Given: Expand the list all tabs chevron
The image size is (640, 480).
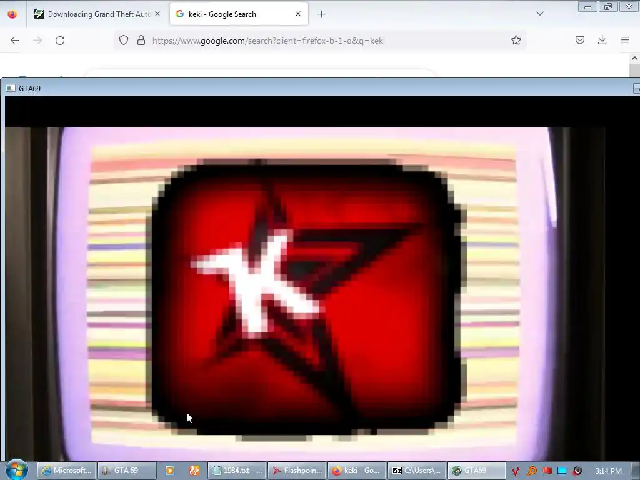Looking at the screenshot, I should click(x=540, y=14).
